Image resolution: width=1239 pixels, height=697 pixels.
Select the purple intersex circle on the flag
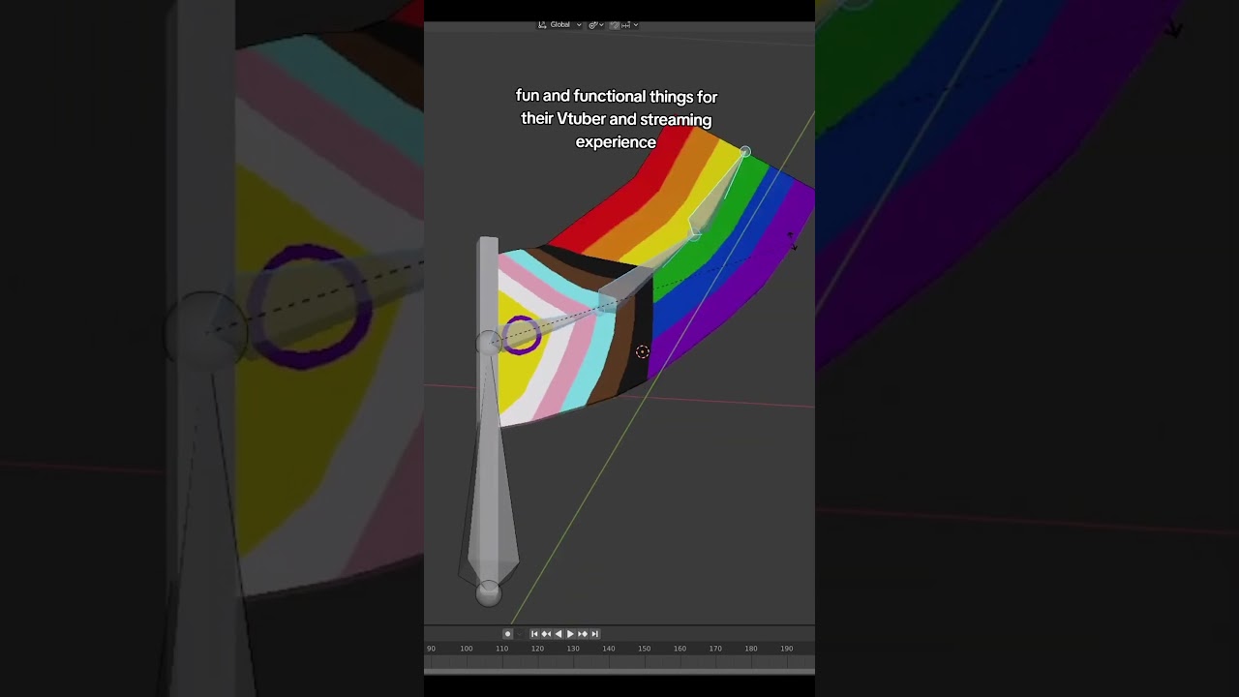pos(522,335)
